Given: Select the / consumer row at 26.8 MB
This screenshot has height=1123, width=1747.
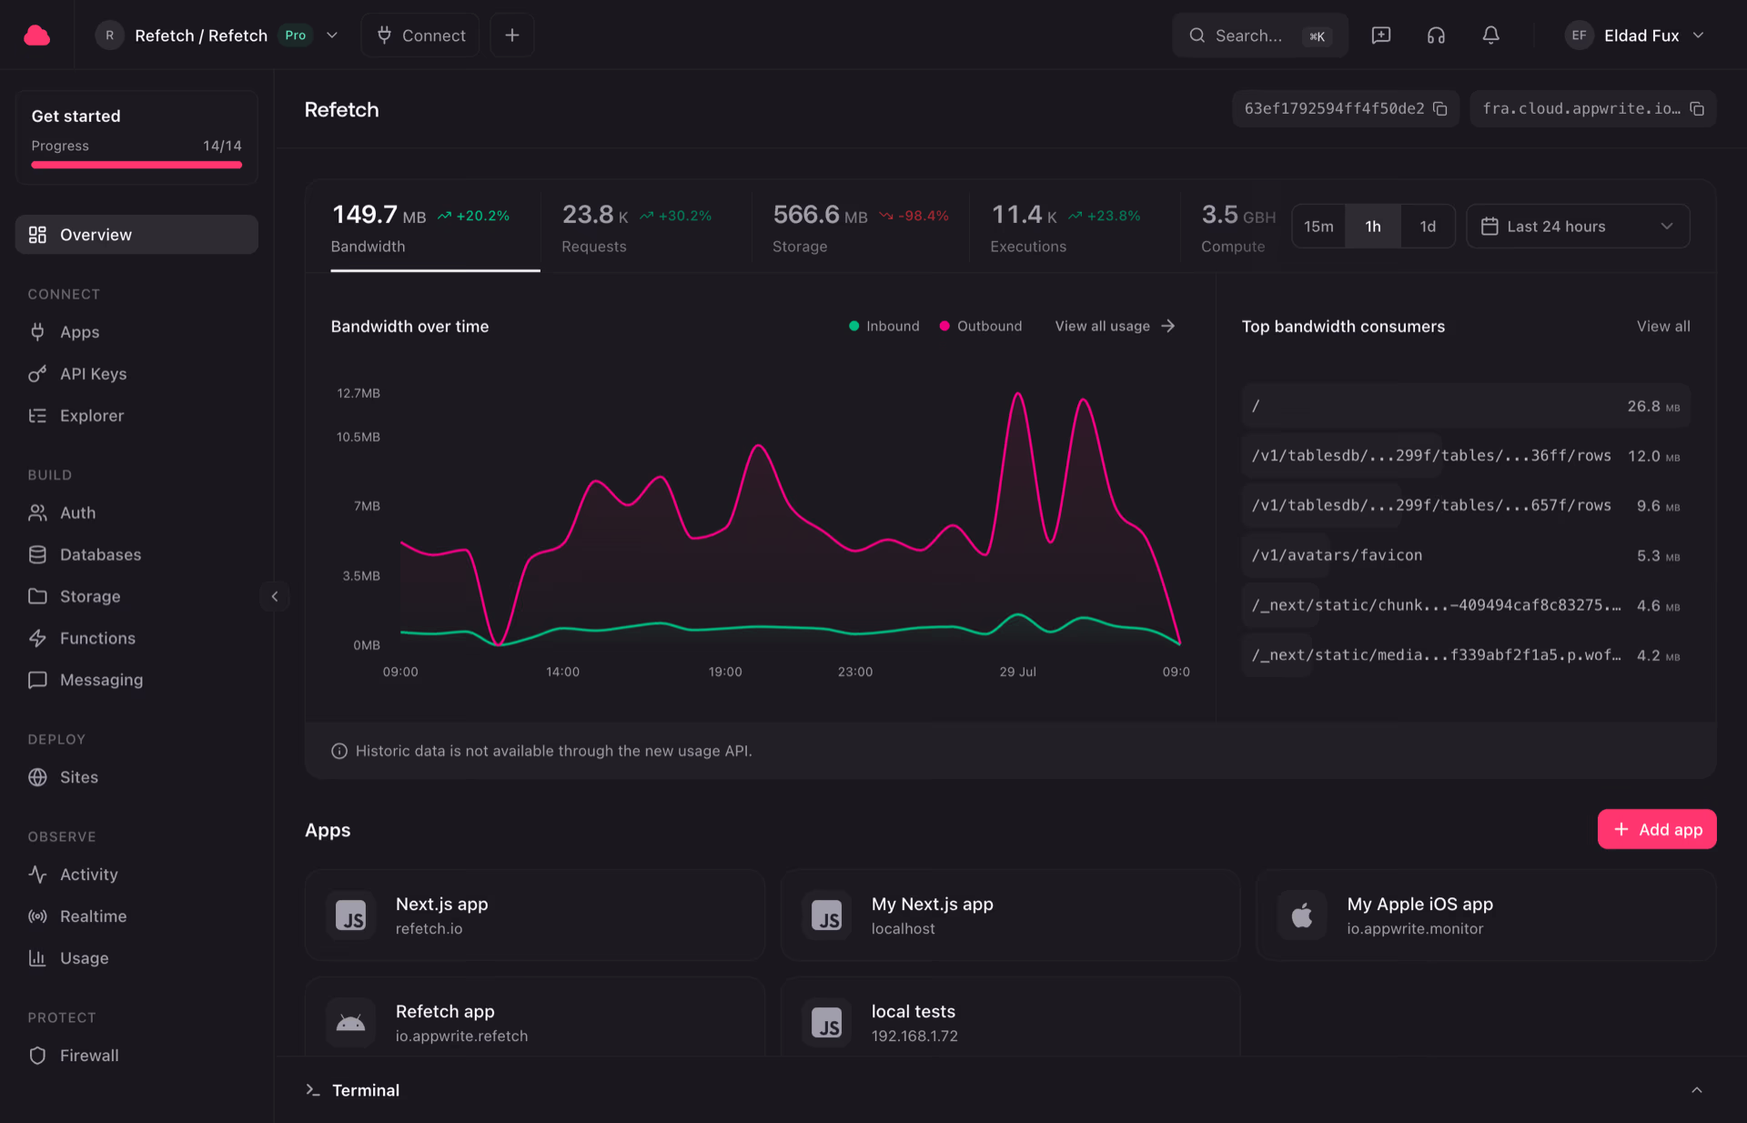Looking at the screenshot, I should (1466, 406).
